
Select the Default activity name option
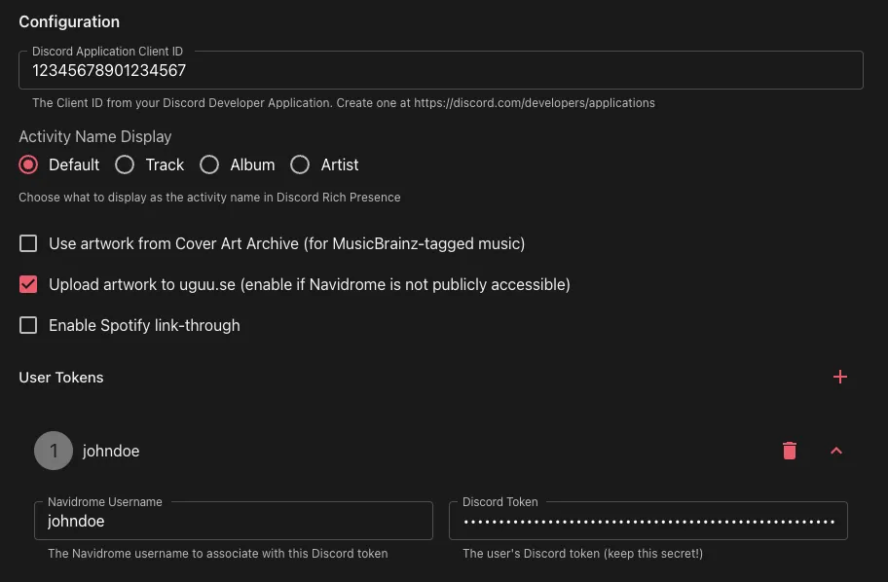click(29, 164)
